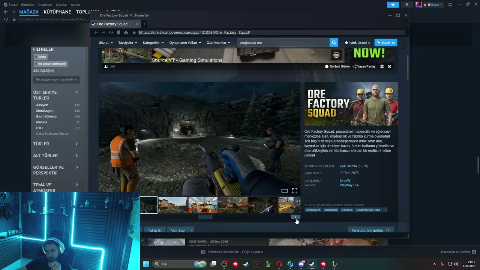Click the magnifier search button in store
Viewport: 480px width, 270px height.
pos(334,43)
